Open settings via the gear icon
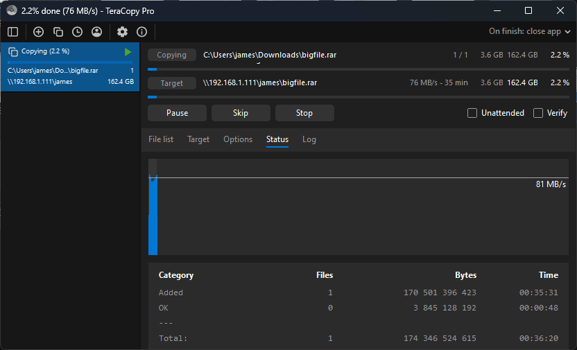The image size is (577, 350). pyautogui.click(x=122, y=32)
